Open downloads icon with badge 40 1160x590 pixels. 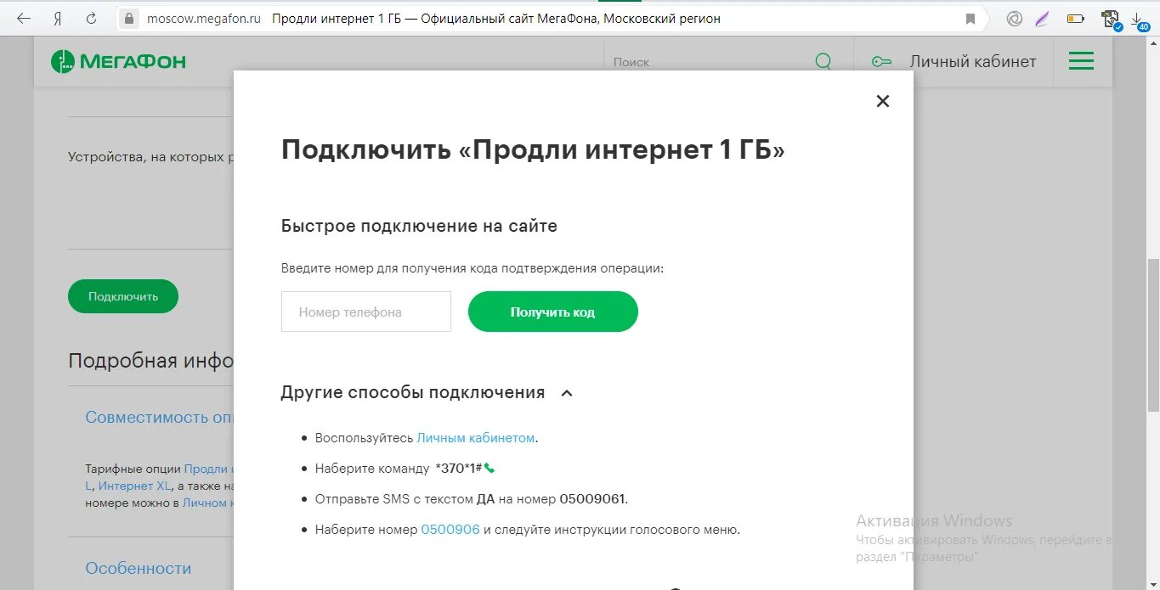(1139, 20)
